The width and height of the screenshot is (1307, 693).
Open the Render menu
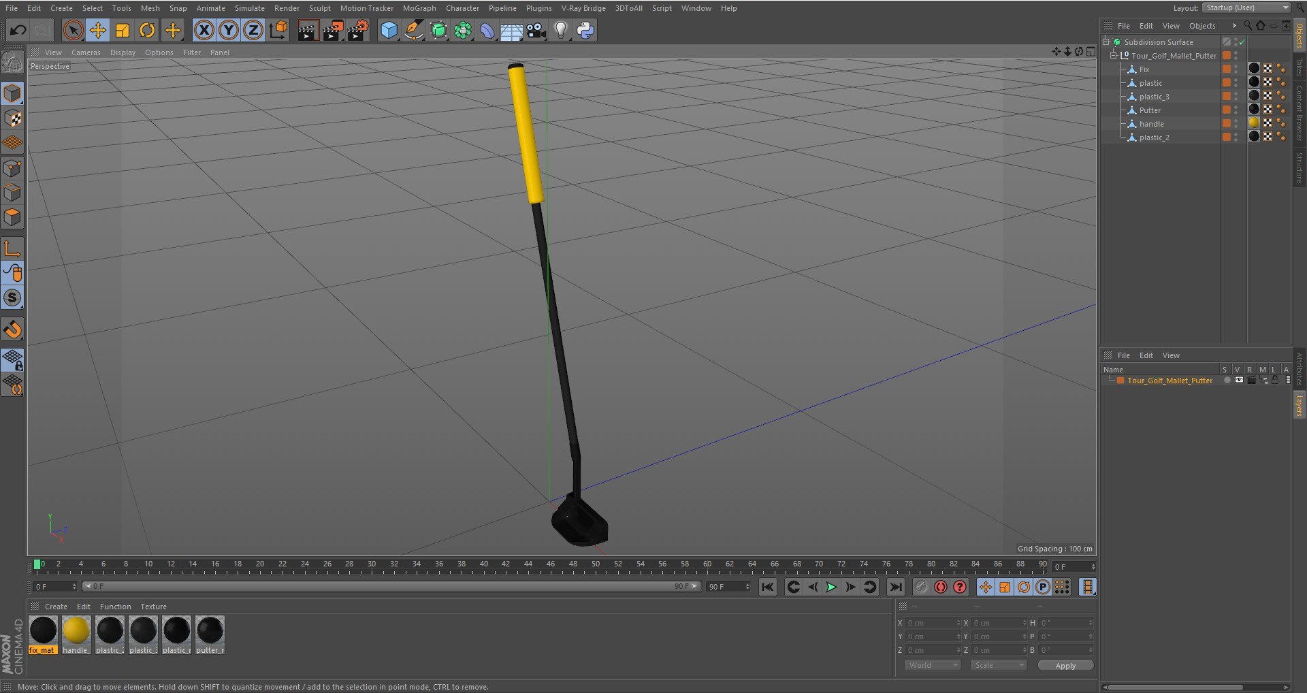pyautogui.click(x=287, y=8)
